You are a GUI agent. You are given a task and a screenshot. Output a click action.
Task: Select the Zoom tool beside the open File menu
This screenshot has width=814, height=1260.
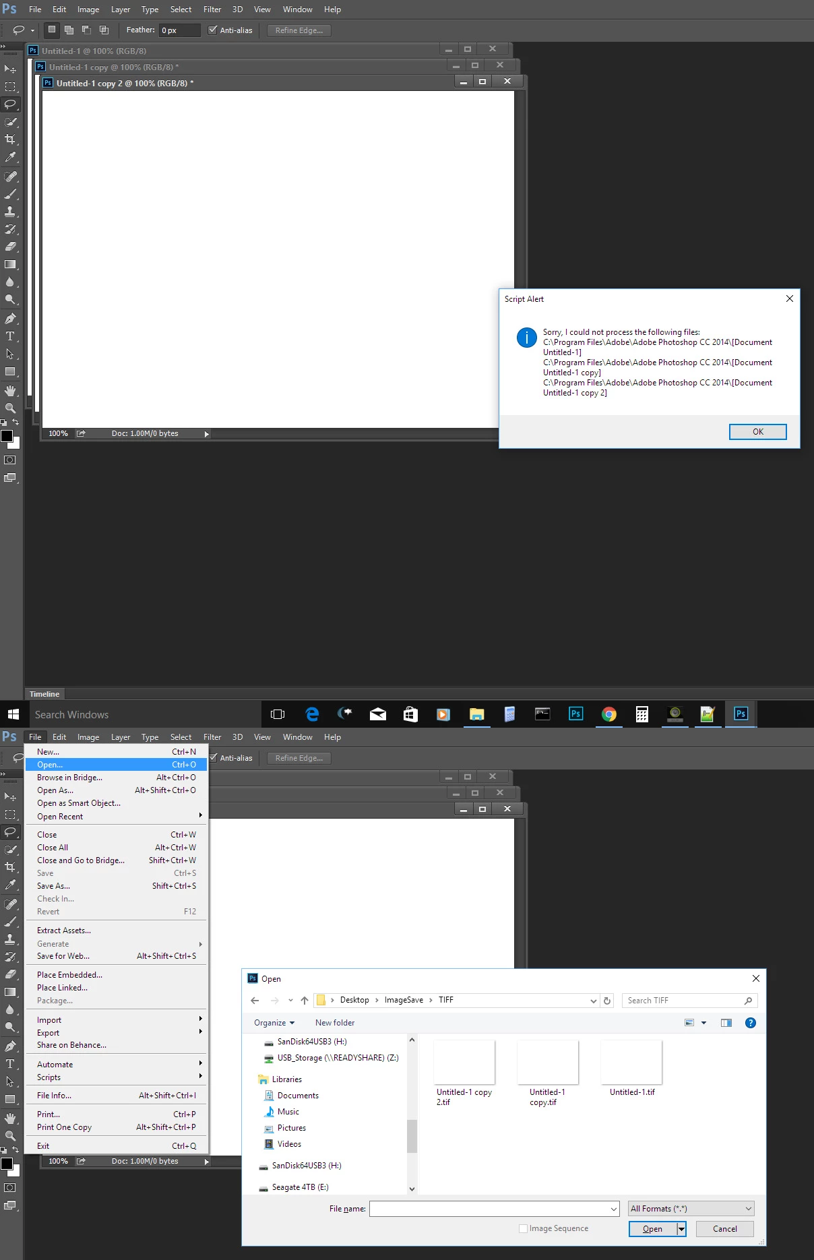10,1136
